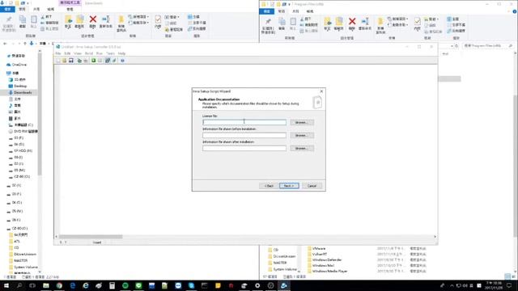
Task: Select Windows Defender folder in right Explorer
Action: click(325, 260)
